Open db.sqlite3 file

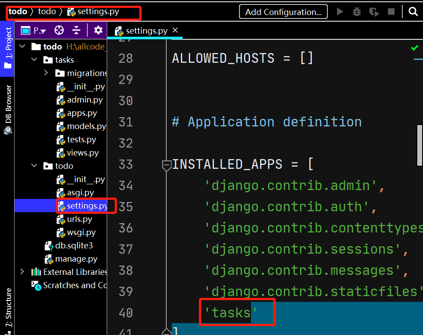[68, 245]
